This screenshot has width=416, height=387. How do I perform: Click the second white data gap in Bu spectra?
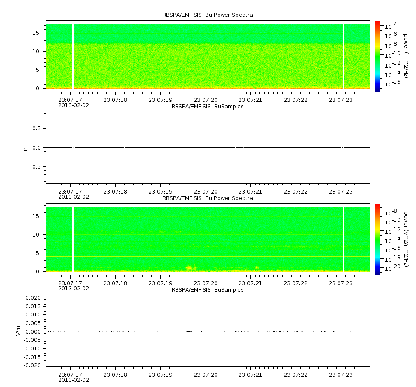[x=343, y=56]
